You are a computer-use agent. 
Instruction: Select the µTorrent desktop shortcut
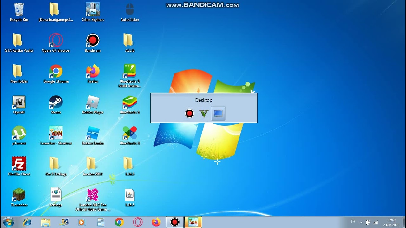point(19,136)
